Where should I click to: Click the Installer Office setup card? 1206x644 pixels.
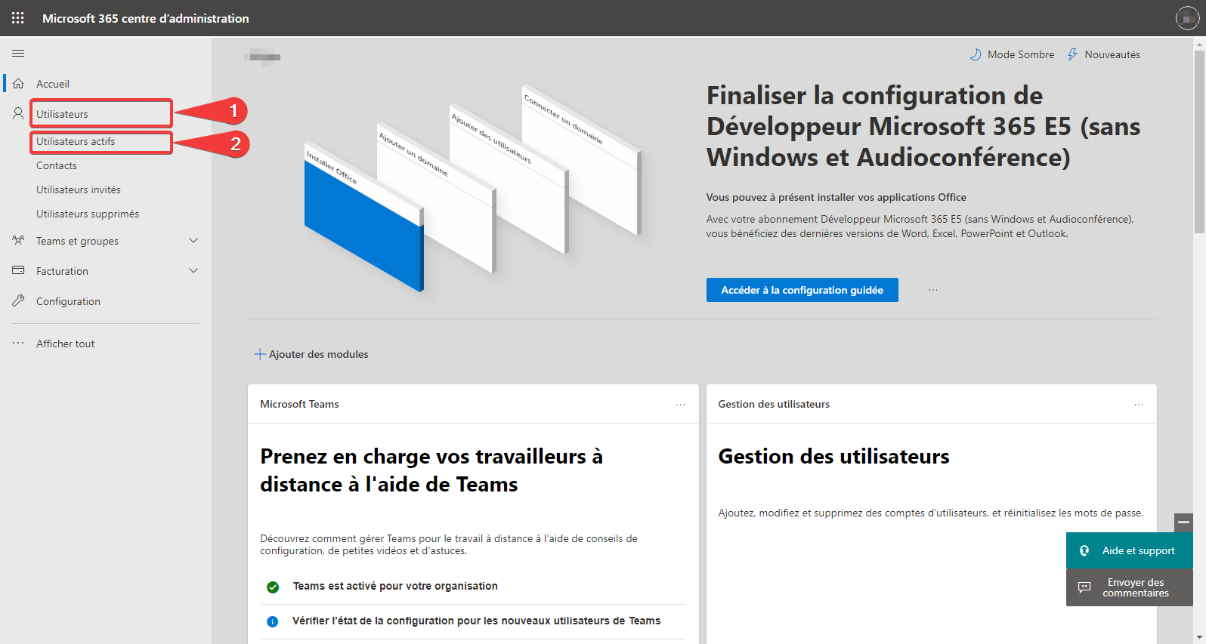pyautogui.click(x=363, y=216)
